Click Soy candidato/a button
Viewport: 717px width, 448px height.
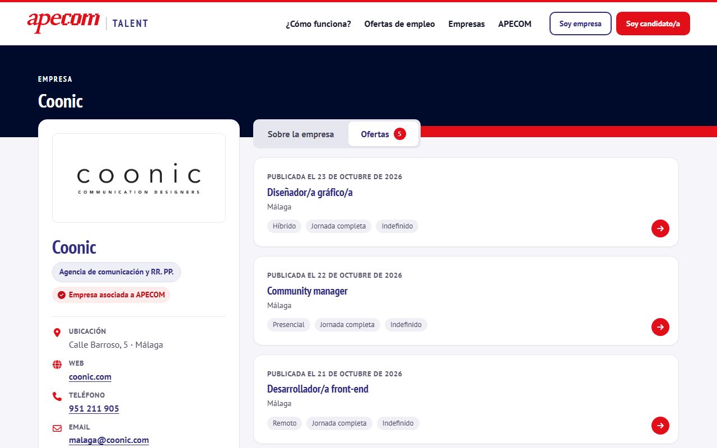click(x=653, y=24)
